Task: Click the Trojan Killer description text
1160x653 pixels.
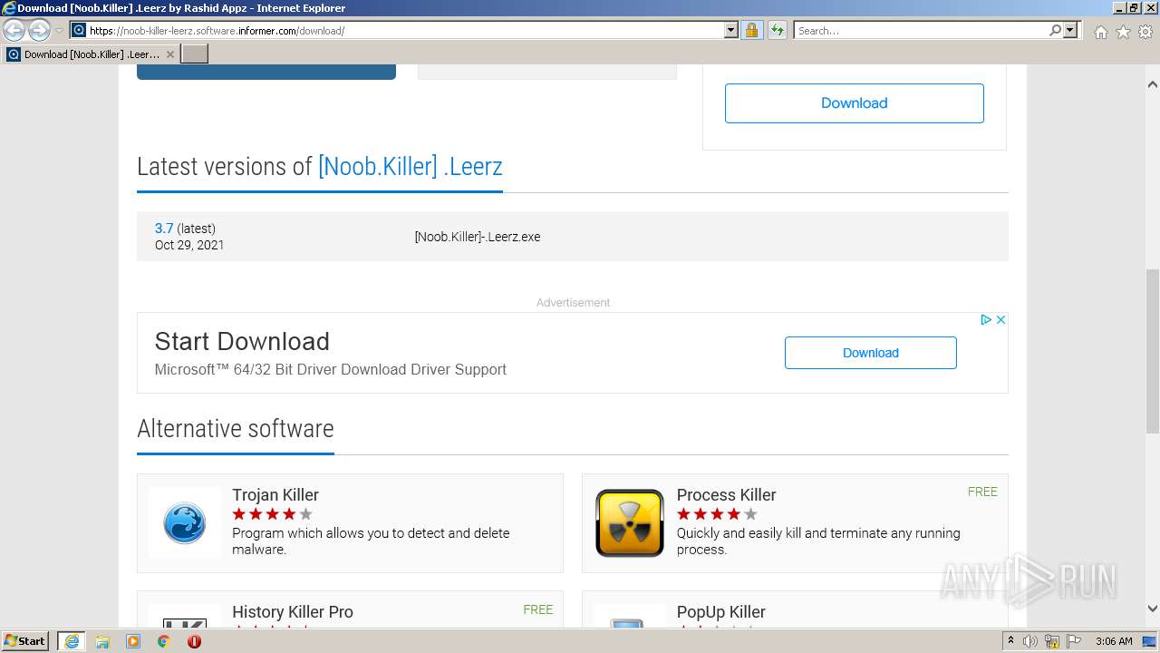Action: 371,541
